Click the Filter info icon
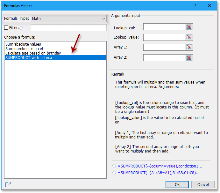Image resolution: width=220 pixels, height=193 pixels. click(x=21, y=28)
